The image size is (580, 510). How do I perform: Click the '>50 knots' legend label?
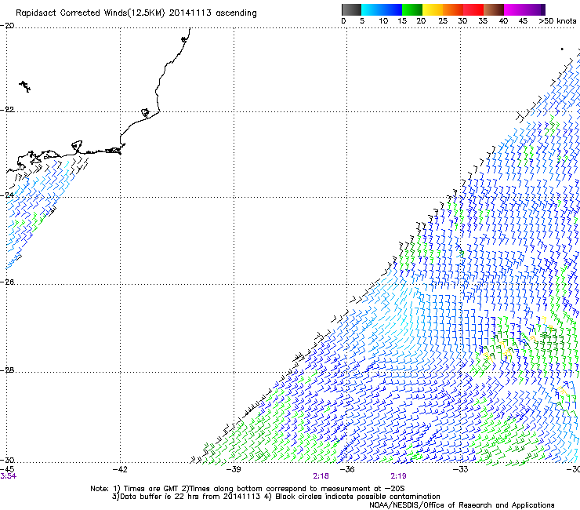pyautogui.click(x=557, y=21)
